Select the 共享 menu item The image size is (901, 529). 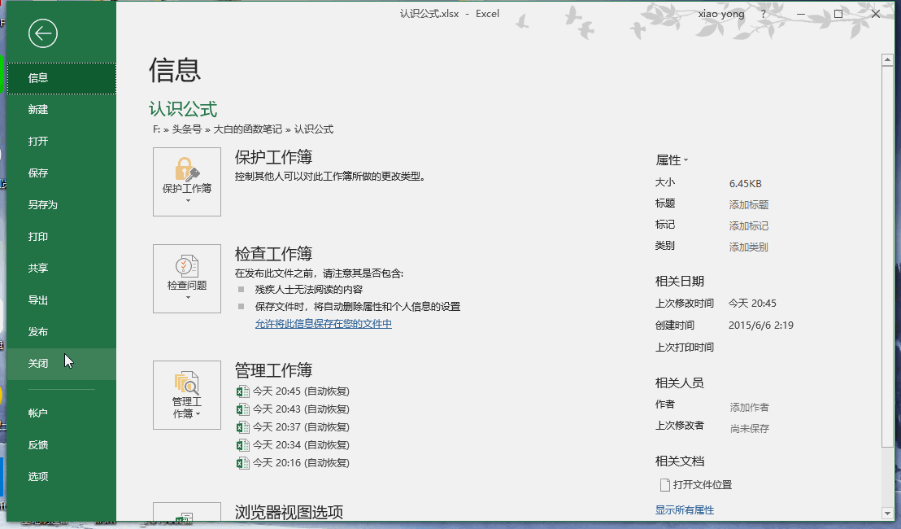(x=62, y=269)
